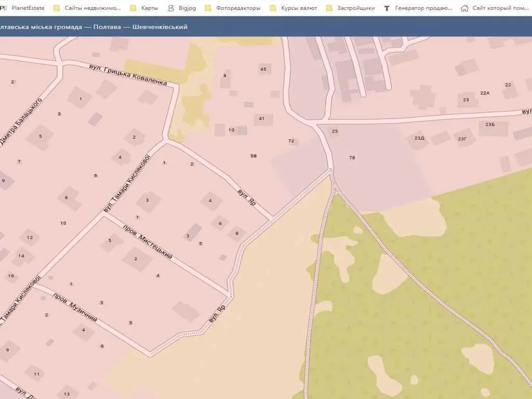Click house number 78 on the map
Viewport: 532px width, 399px height.
point(352,157)
